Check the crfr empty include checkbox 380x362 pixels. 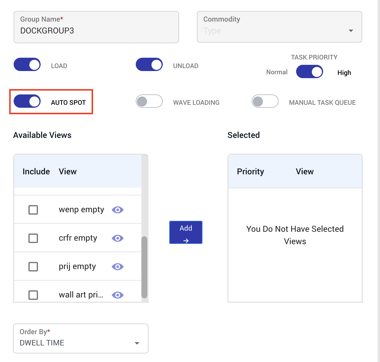[33, 238]
